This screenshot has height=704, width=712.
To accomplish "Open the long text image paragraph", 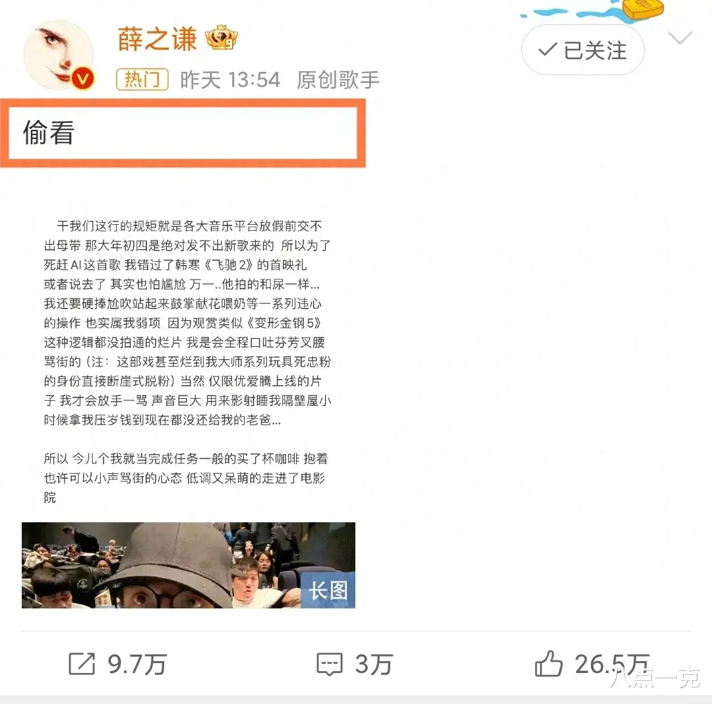I will [x=187, y=361].
